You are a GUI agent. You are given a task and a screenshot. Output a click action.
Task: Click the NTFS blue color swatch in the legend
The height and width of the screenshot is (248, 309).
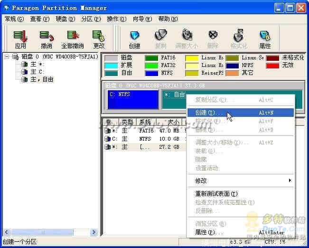151,73
